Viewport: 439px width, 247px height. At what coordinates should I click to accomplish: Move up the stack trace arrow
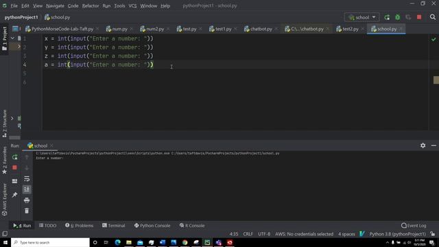click(x=27, y=157)
